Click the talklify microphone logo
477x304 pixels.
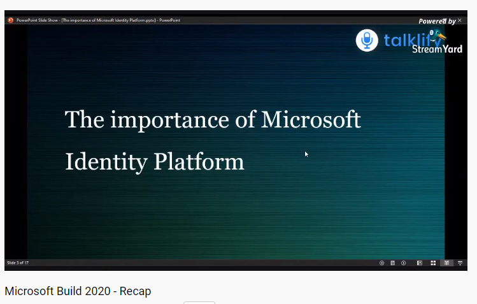click(x=367, y=40)
